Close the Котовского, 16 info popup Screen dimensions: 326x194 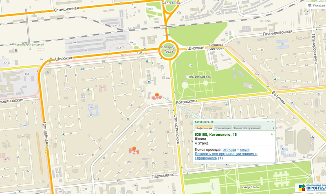(272, 121)
